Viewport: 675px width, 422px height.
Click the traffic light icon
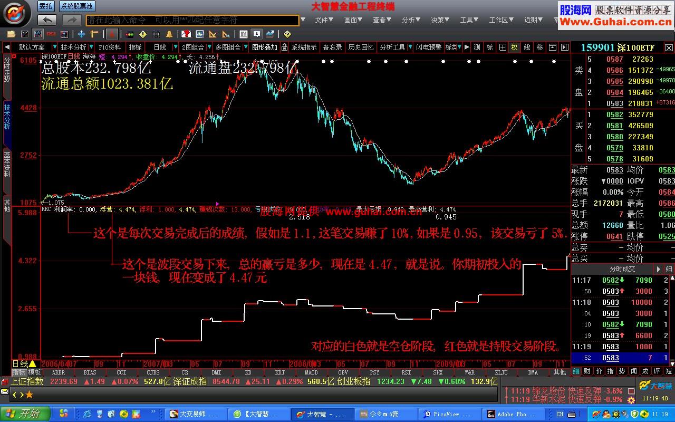(x=130, y=34)
